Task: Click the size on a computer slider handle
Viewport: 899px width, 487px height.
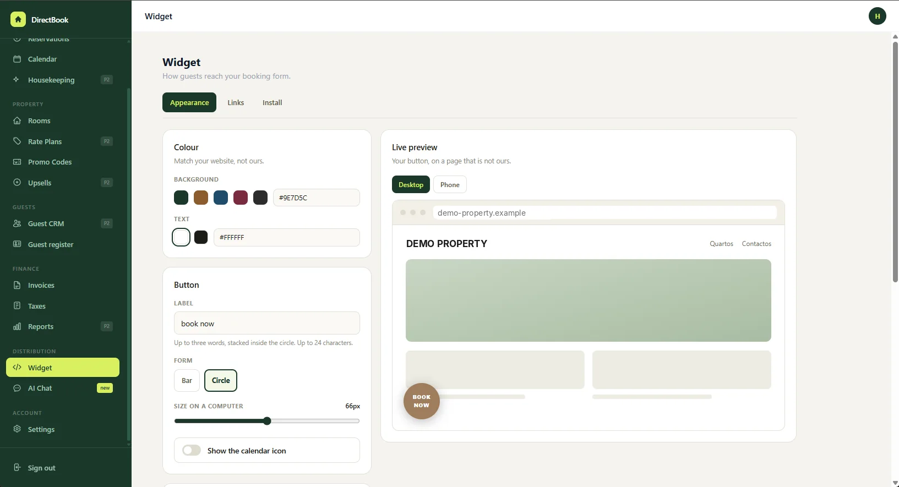Action: click(267, 421)
